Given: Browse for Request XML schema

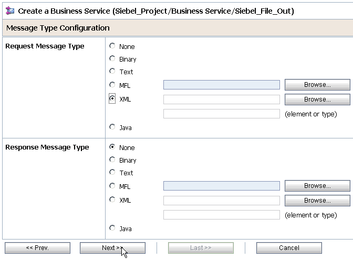Looking at the screenshot, I should (x=317, y=99).
